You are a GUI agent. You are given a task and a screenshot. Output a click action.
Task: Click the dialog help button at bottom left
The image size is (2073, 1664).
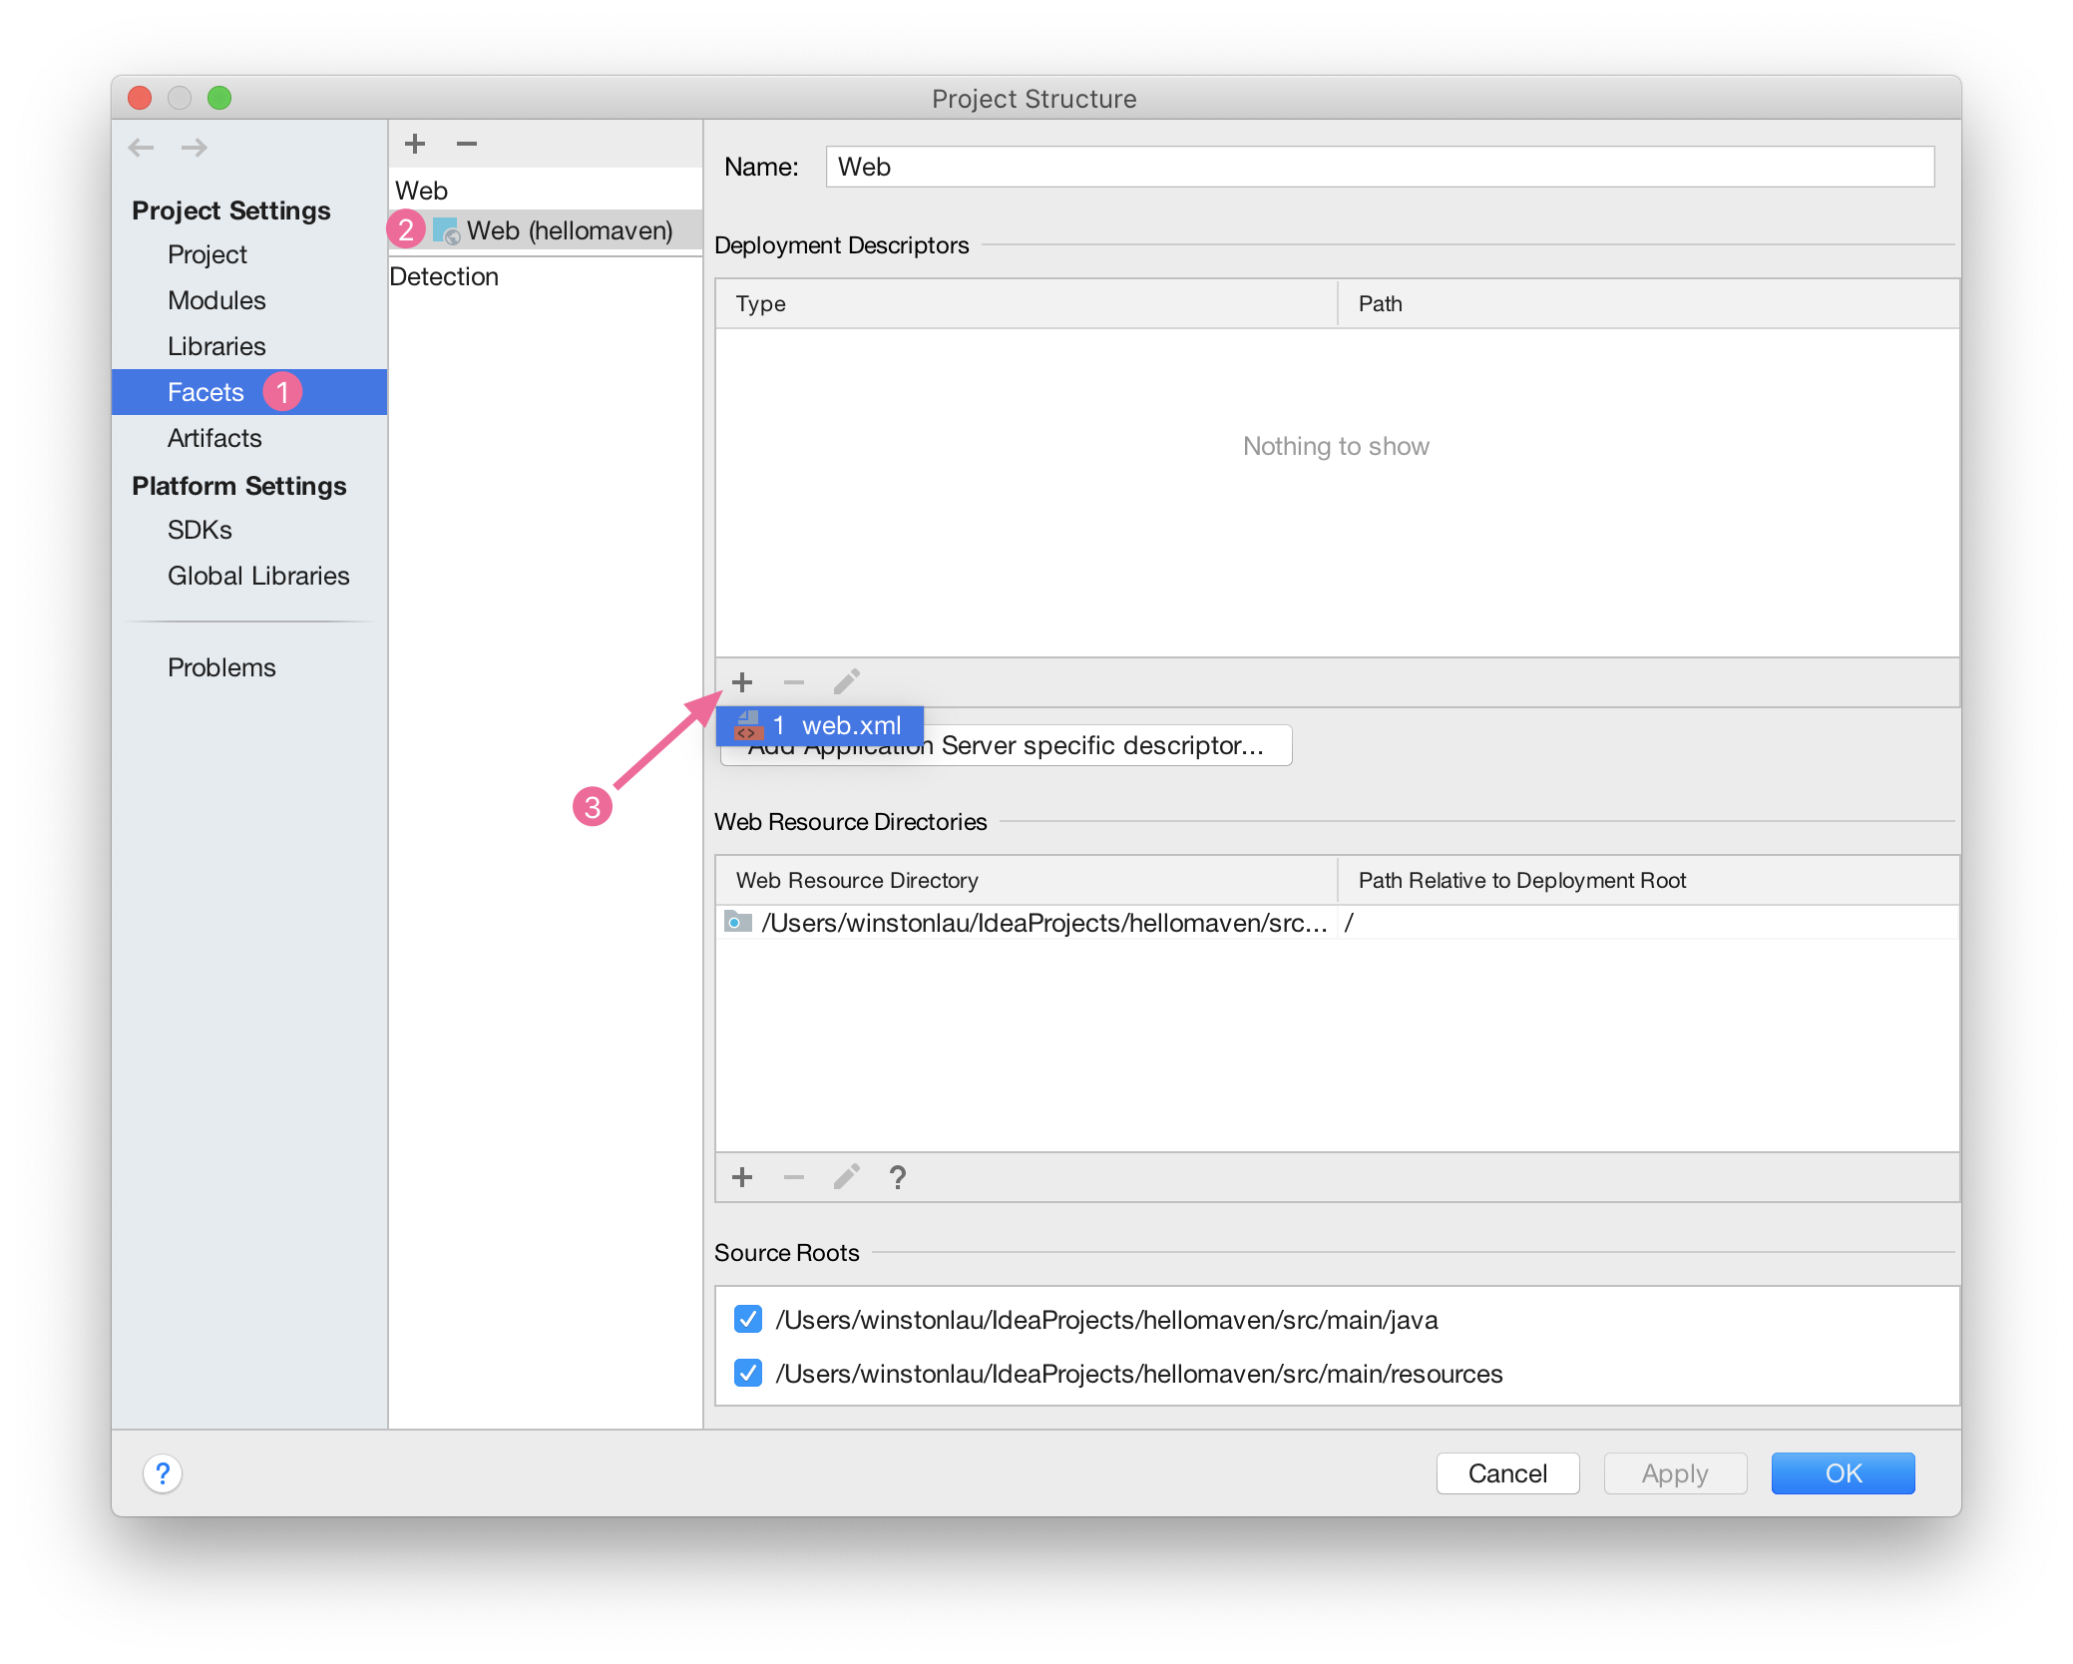[163, 1473]
